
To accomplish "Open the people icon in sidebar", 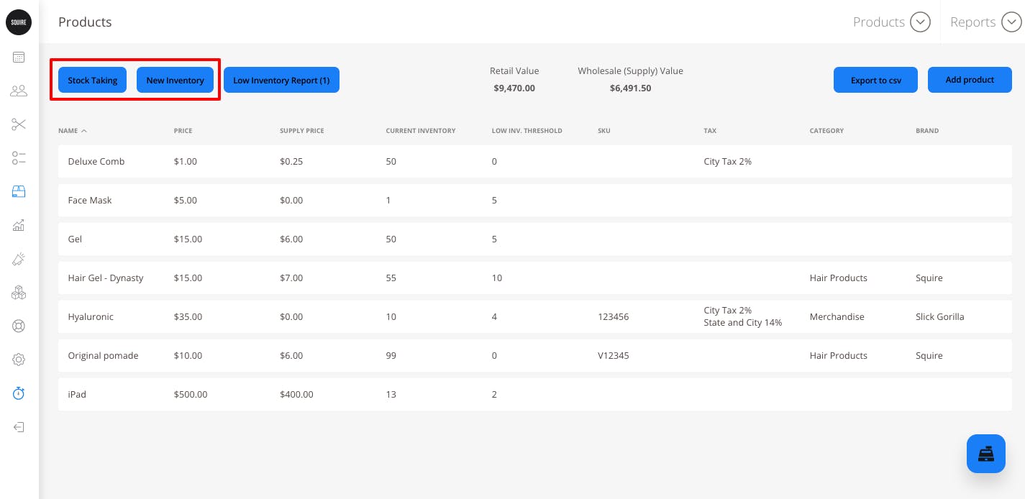I will pos(19,91).
